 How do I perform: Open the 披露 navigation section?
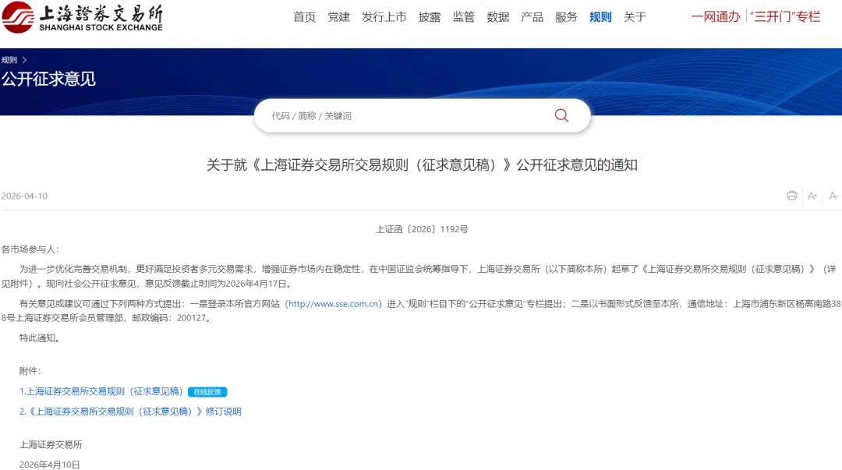pyautogui.click(x=430, y=16)
